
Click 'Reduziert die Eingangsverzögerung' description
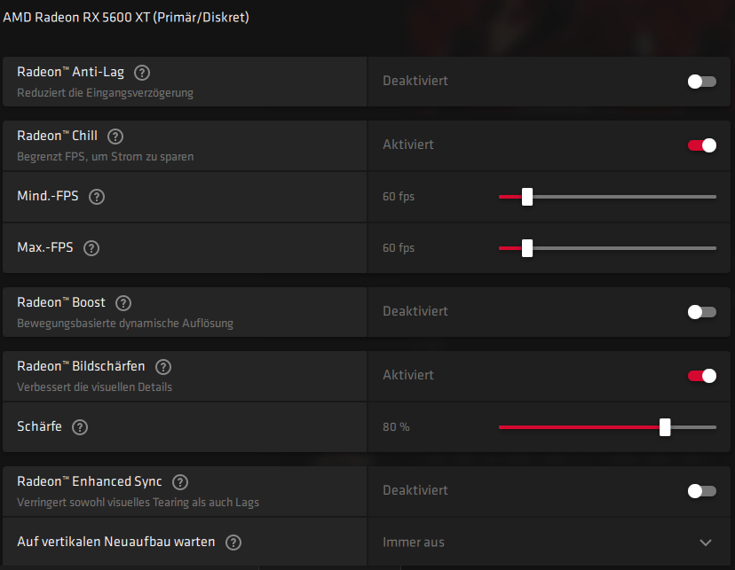(105, 93)
